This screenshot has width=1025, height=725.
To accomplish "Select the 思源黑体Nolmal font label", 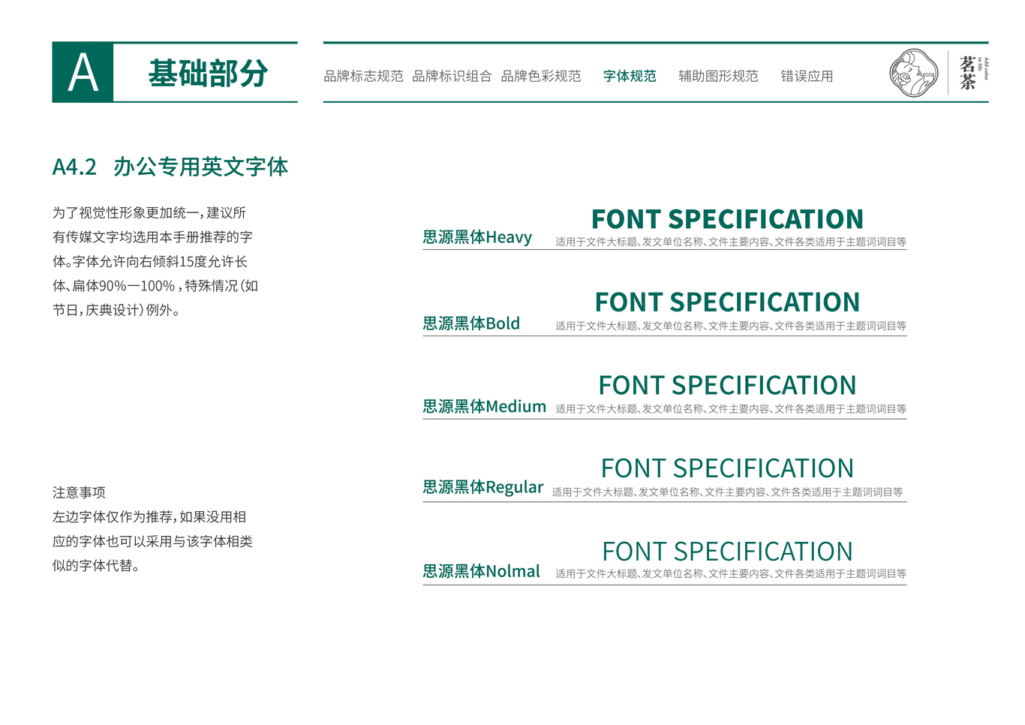I will click(481, 571).
